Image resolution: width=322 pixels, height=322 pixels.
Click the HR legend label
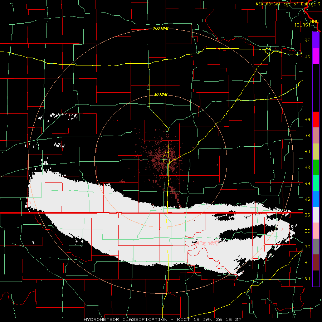[307, 167]
